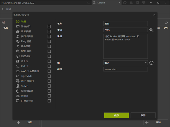Click the 标签 field containing server; dmz
Image resolution: width=170 pixels, height=127 pixels.
coord(126,69)
